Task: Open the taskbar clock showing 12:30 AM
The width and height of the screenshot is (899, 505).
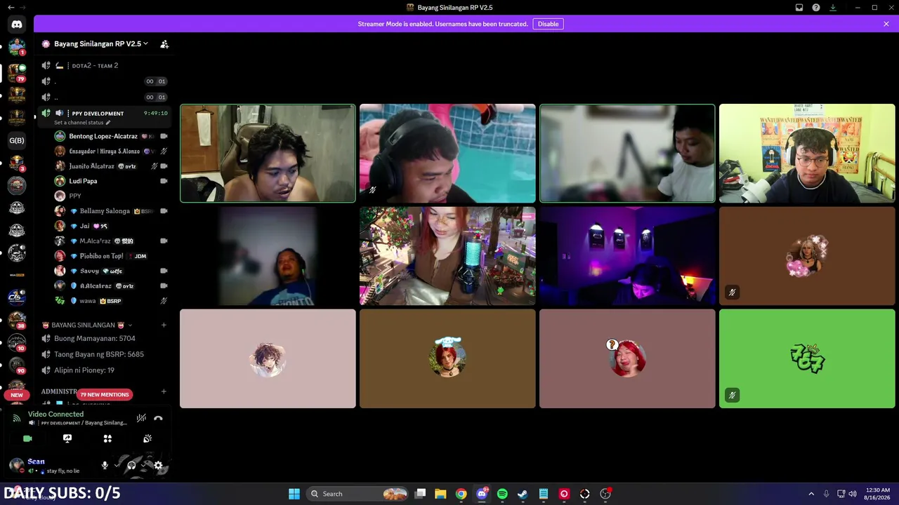Action: pos(878,494)
